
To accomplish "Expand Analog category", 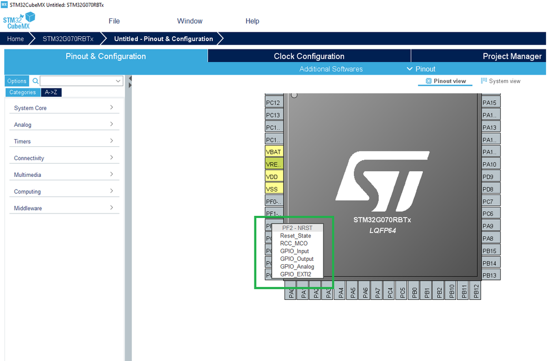I will click(64, 125).
